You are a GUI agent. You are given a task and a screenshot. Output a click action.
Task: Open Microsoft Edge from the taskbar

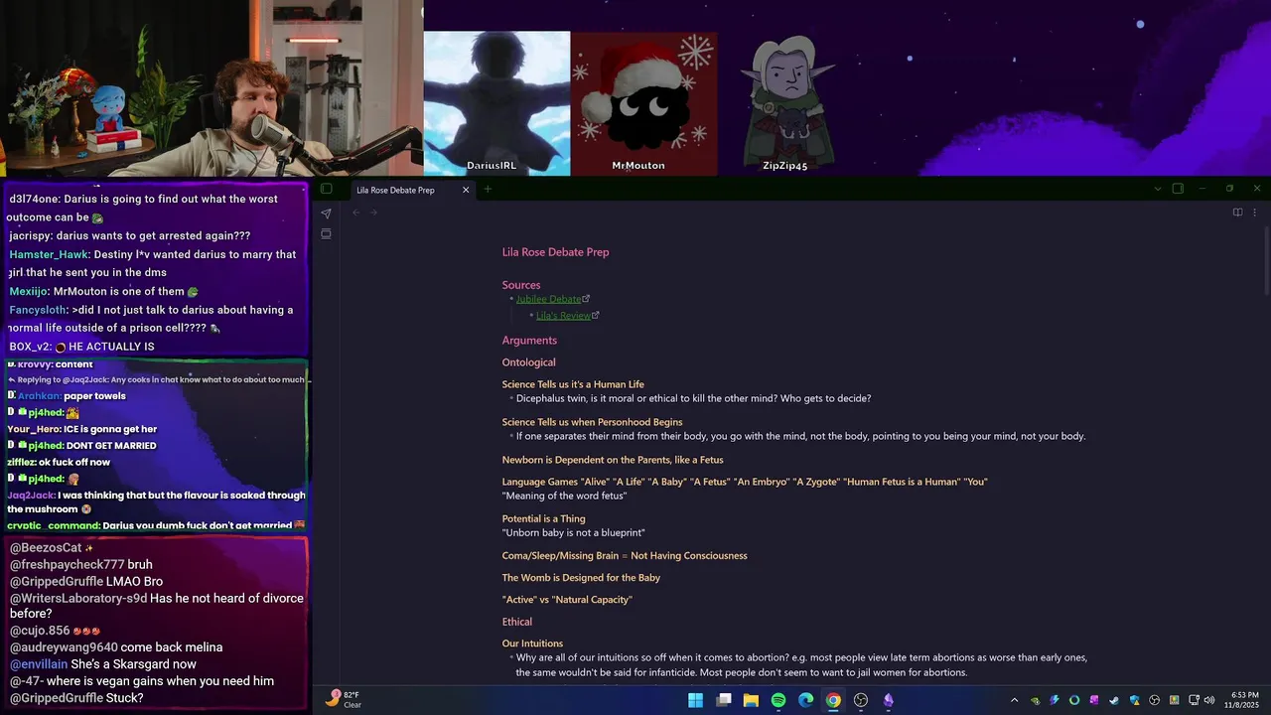click(806, 700)
